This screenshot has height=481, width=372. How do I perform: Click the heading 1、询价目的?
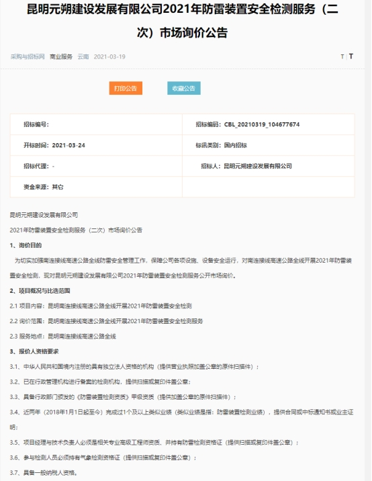coord(26,245)
